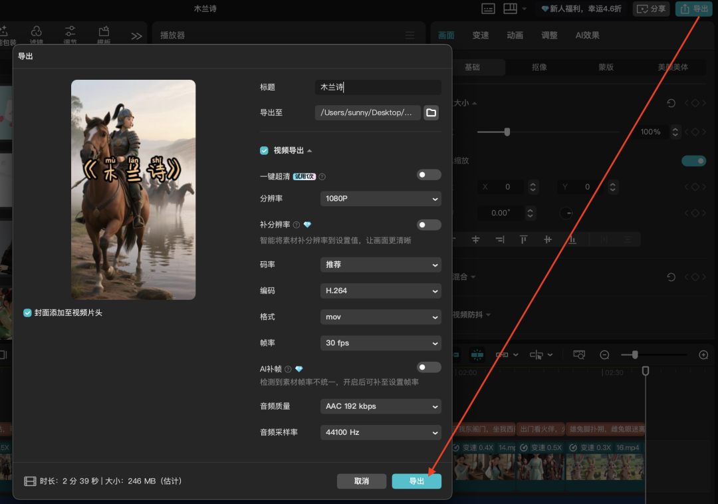Click the timeline zoom slider handle
This screenshot has width=718, height=504.
(x=635, y=355)
